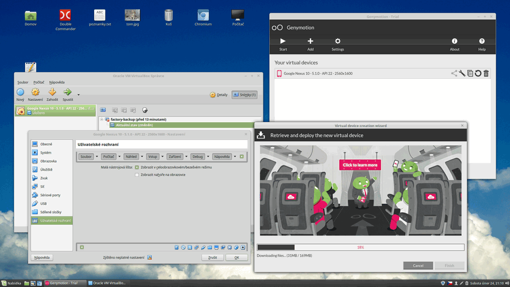Click the Add virtual device plus icon

[310, 41]
